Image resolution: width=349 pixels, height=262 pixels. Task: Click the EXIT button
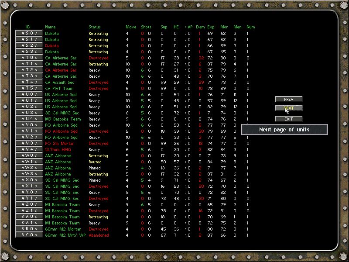point(288,119)
